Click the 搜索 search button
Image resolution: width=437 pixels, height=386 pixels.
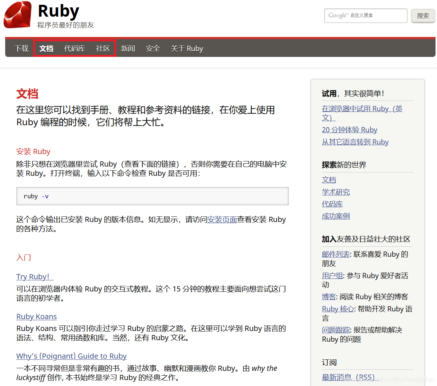tap(423, 16)
